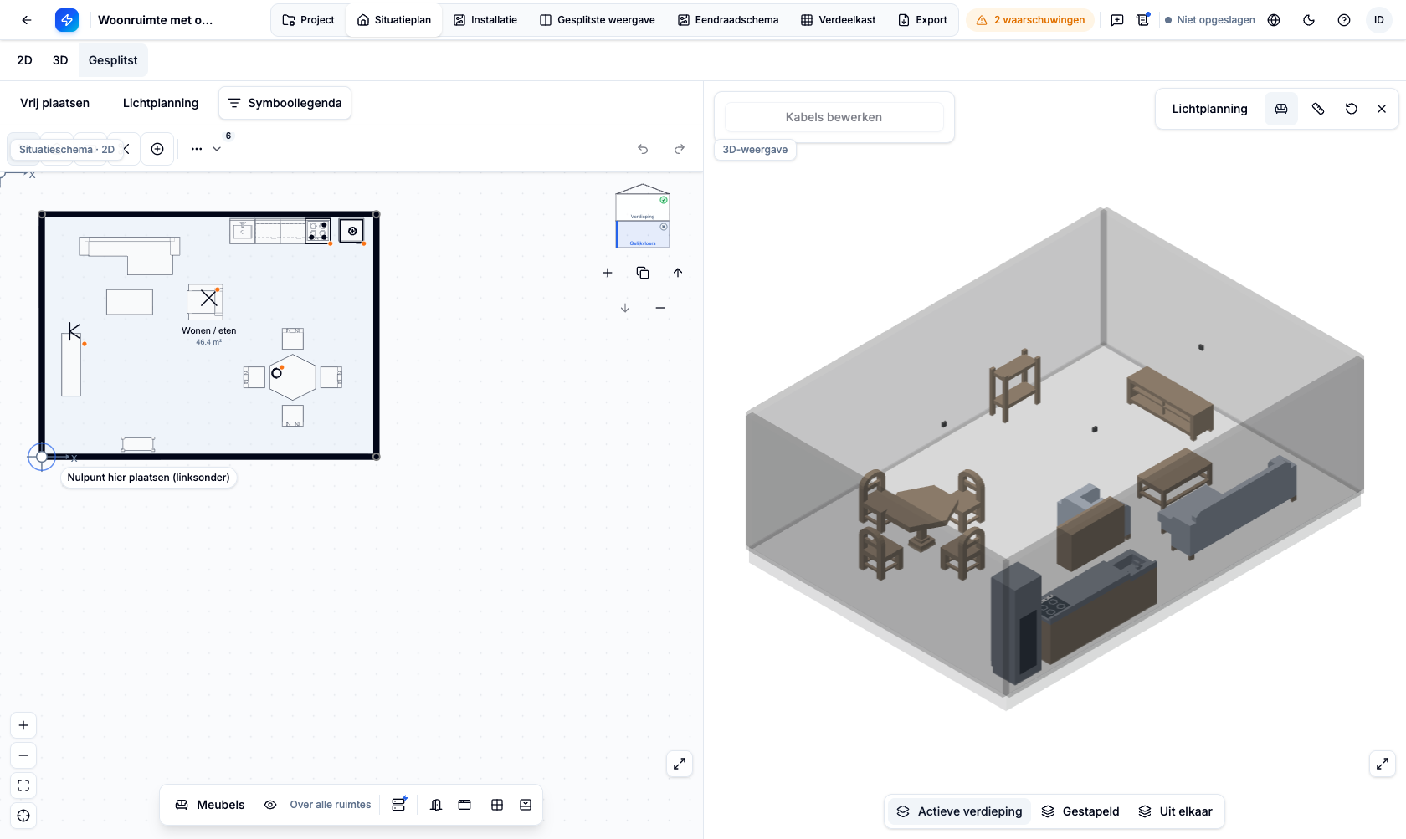Toggle dark mode moon icon
Screen dimensions: 1406x839
[1309, 20]
